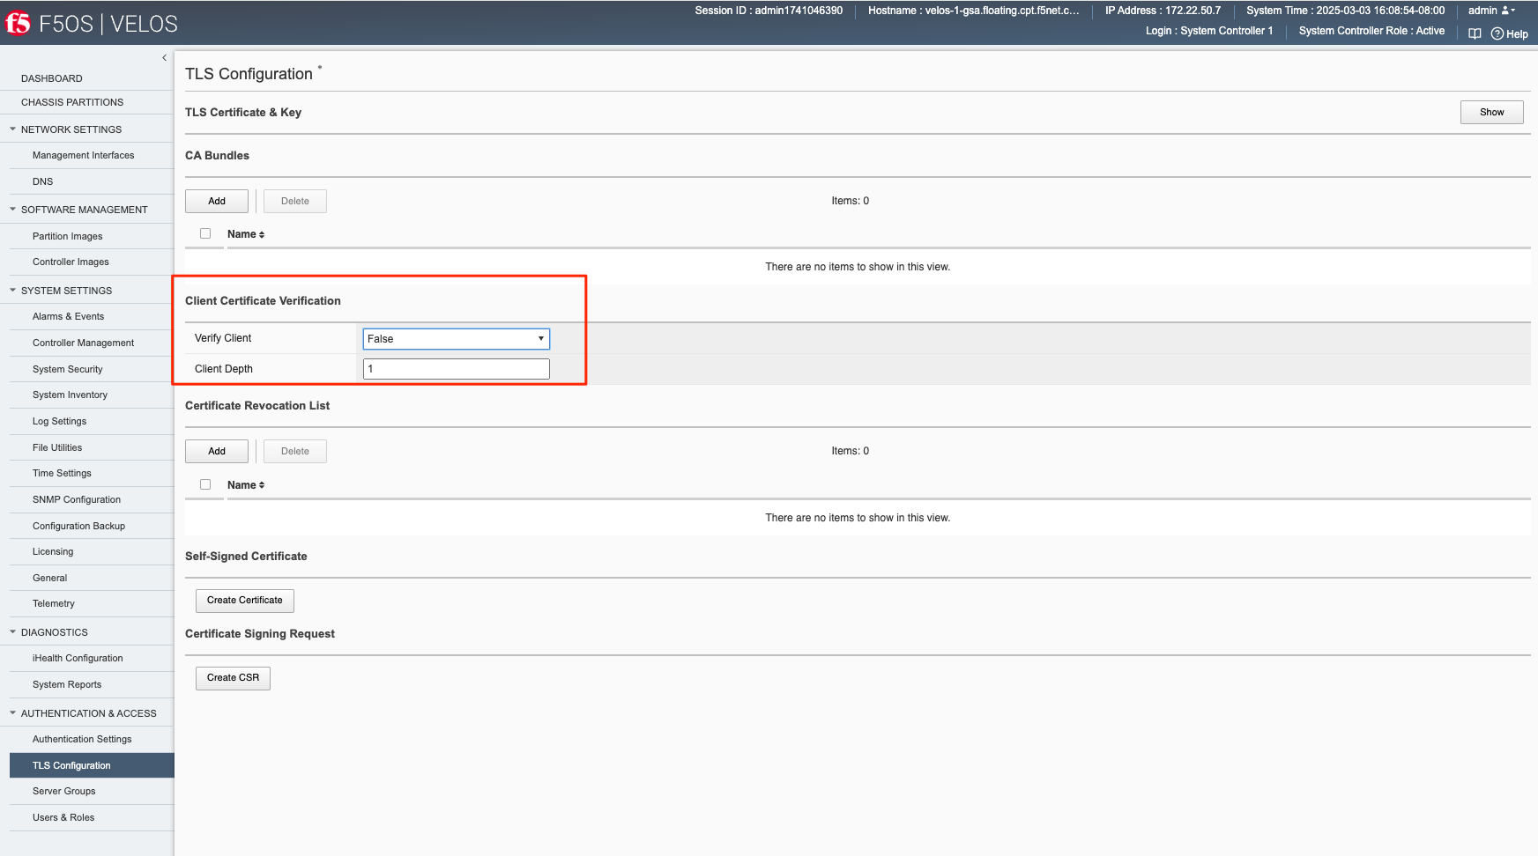This screenshot has height=856, width=1538.
Task: Open the Help link
Action: 1510,34
